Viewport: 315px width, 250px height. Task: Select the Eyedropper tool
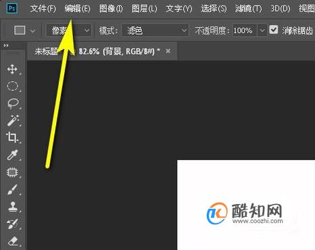12,155
